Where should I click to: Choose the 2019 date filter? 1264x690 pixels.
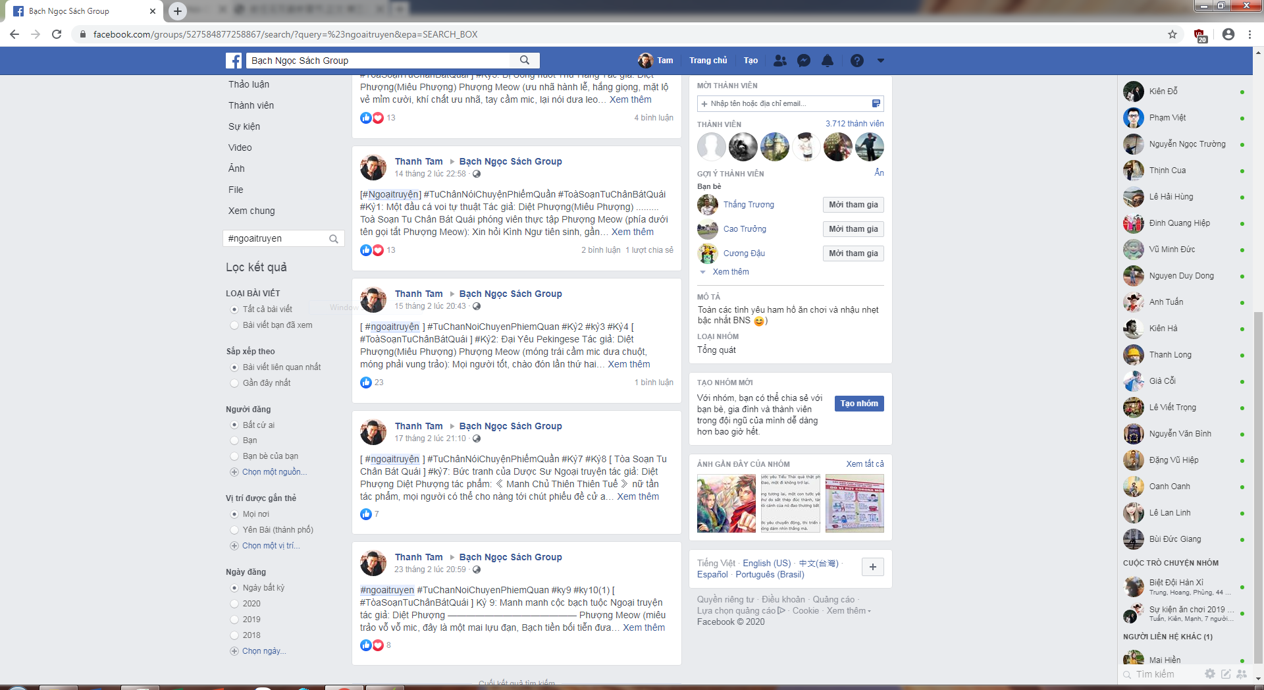[234, 620]
